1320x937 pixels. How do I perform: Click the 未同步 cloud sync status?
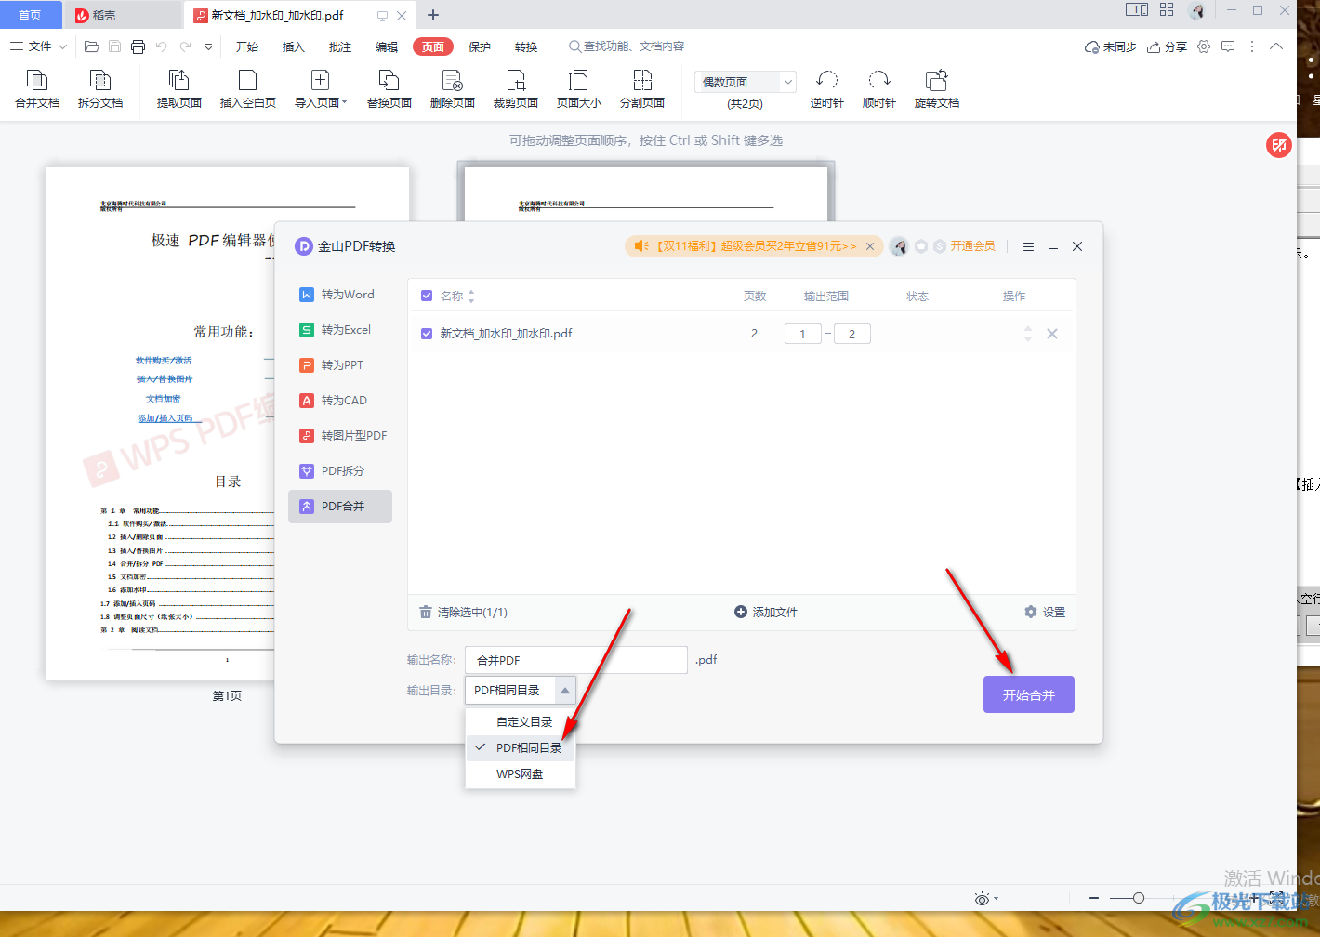pyautogui.click(x=1111, y=46)
